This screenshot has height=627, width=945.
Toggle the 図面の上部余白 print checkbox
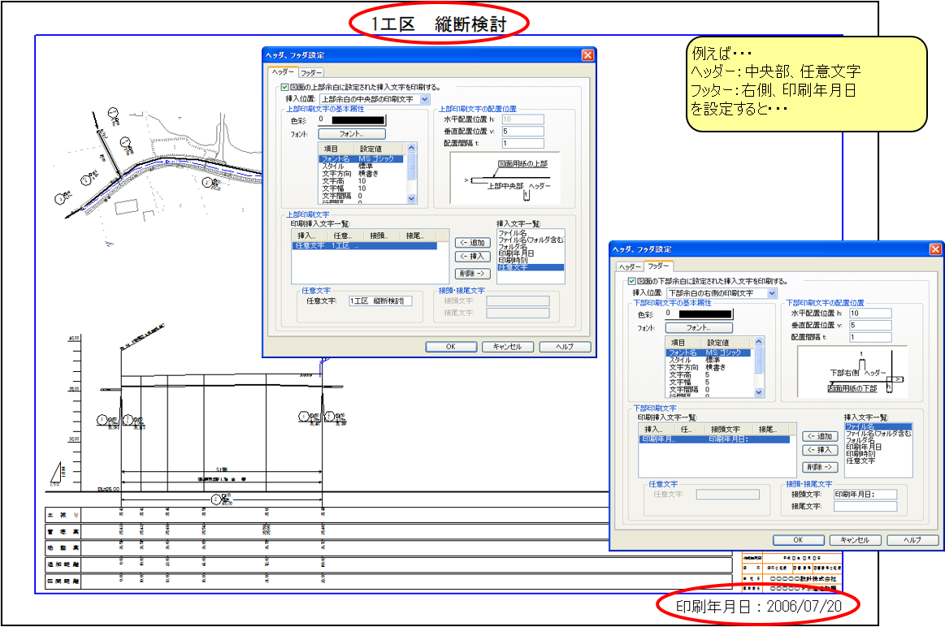click(284, 87)
